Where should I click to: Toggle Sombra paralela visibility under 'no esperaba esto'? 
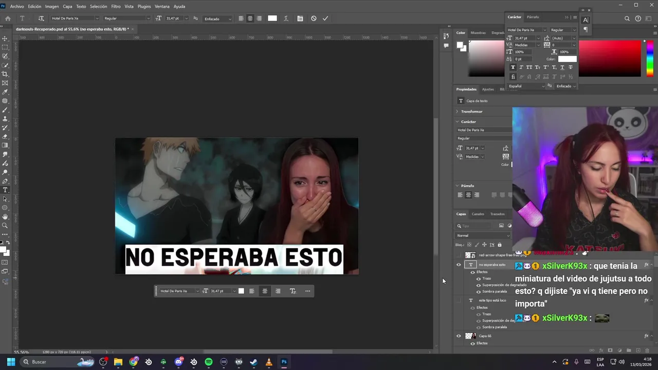(479, 291)
